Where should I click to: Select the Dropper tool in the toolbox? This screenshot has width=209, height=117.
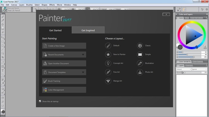click(x=3, y=20)
